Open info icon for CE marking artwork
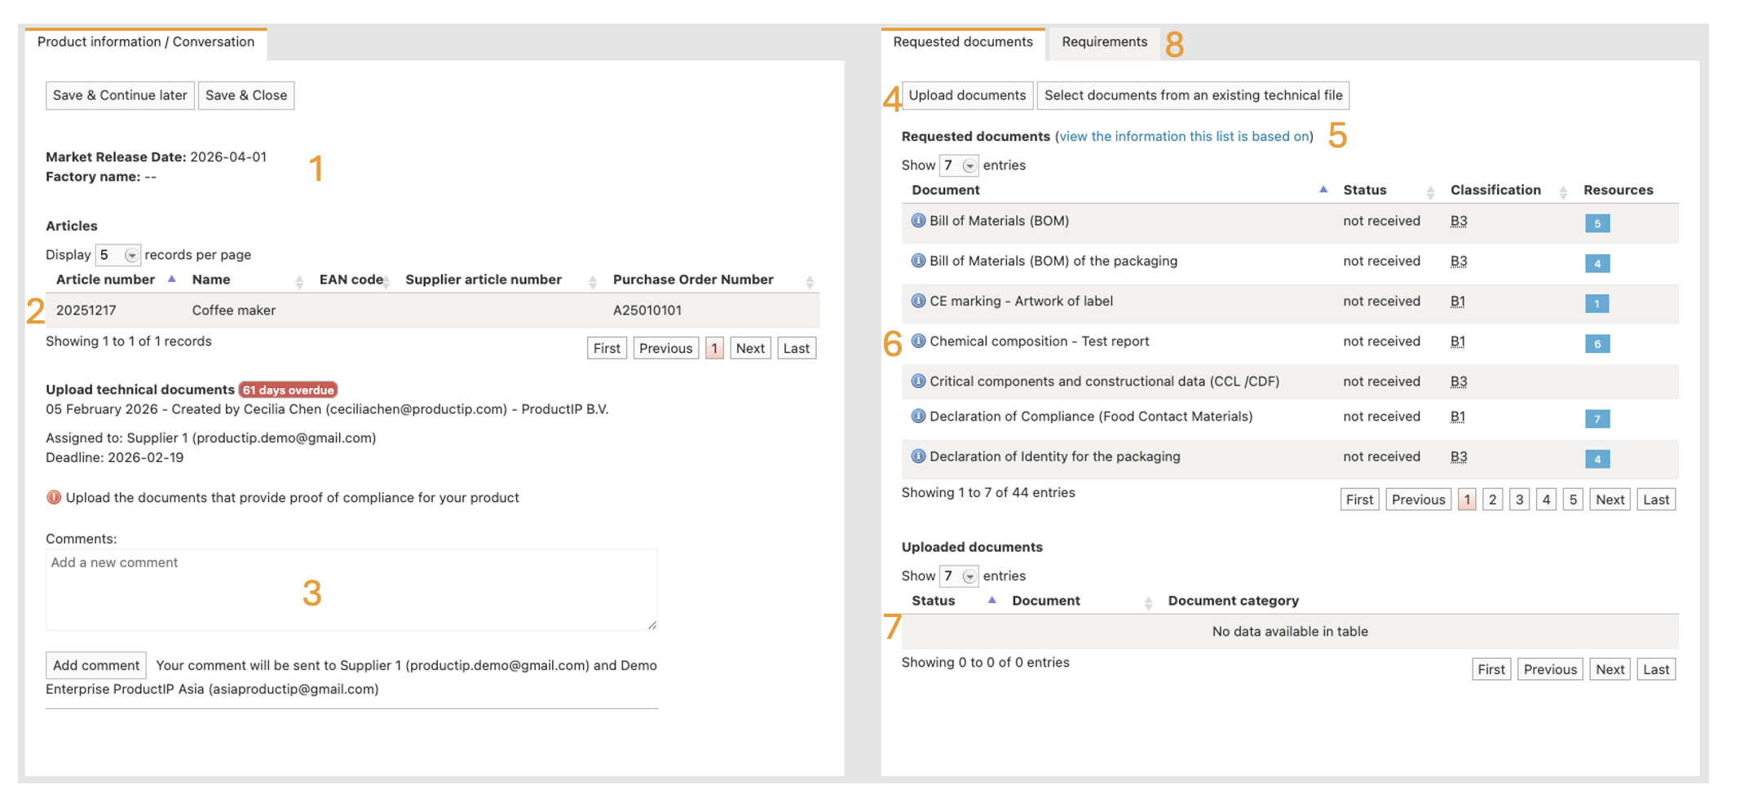Screen dimensions: 1740x802 pos(917,301)
